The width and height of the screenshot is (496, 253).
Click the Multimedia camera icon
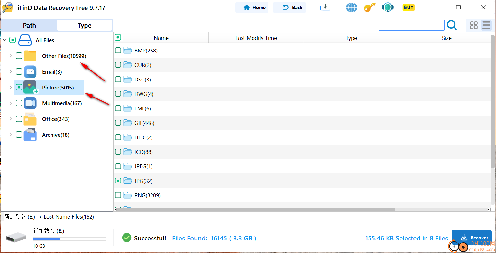pyautogui.click(x=30, y=103)
